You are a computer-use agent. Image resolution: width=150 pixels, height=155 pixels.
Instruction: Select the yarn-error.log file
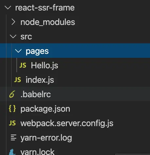pos(46,138)
